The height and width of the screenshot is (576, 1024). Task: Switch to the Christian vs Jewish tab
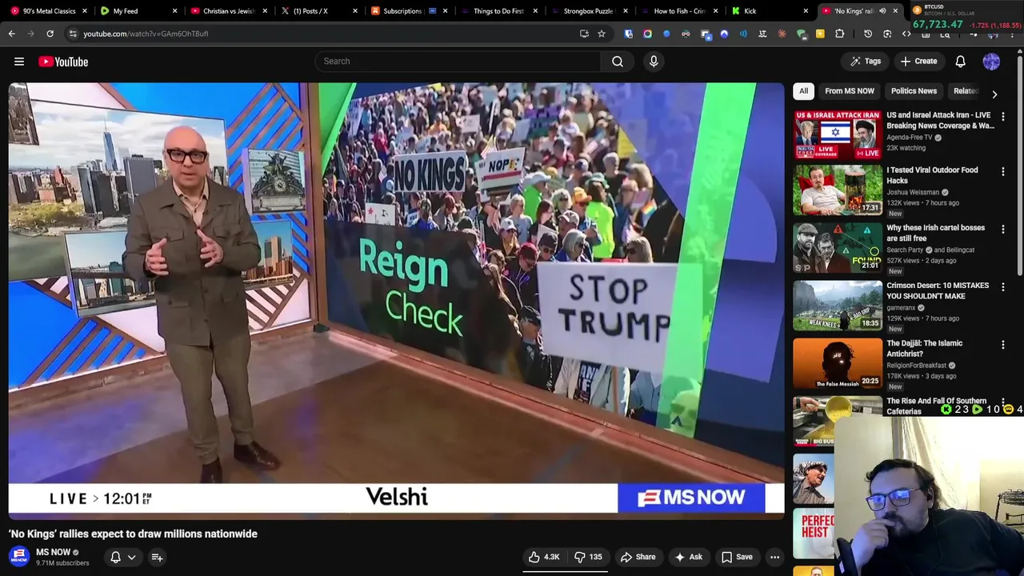[x=228, y=11]
